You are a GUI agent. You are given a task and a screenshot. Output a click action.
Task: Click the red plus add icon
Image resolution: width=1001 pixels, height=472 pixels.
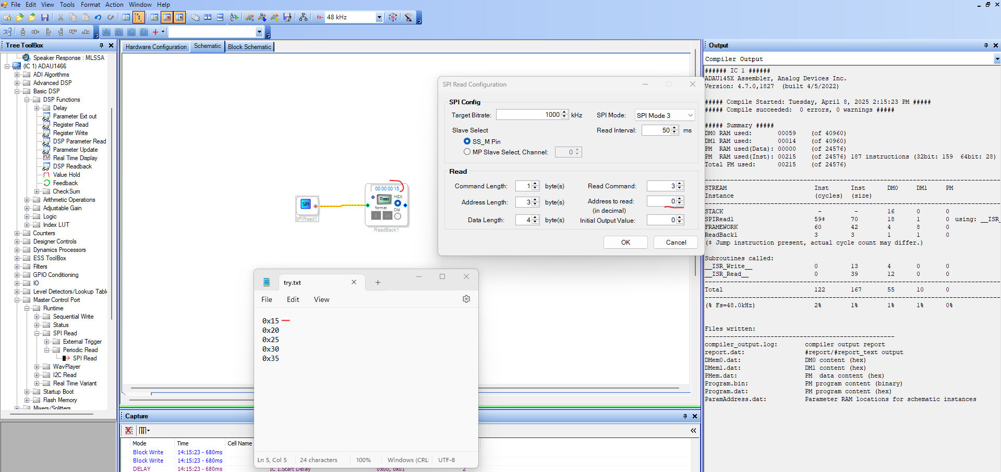coord(155,32)
